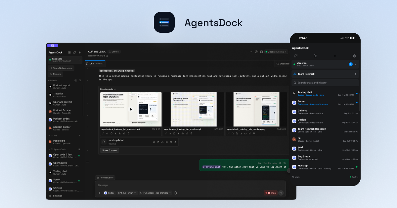The image size is (397, 208).
Task: Stop the running agent with the Stop button
Action: click(x=271, y=193)
